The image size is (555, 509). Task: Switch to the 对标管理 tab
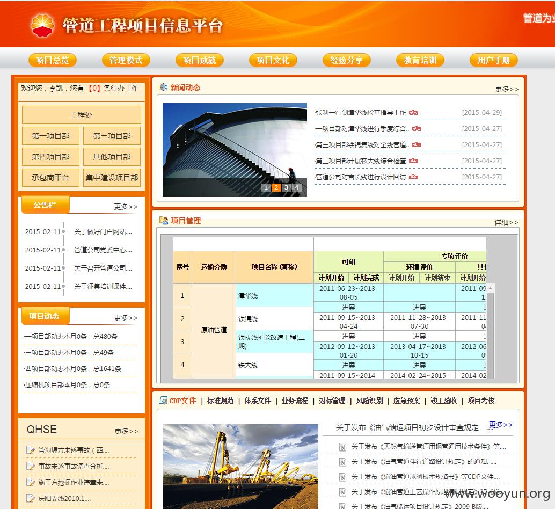[x=332, y=401]
